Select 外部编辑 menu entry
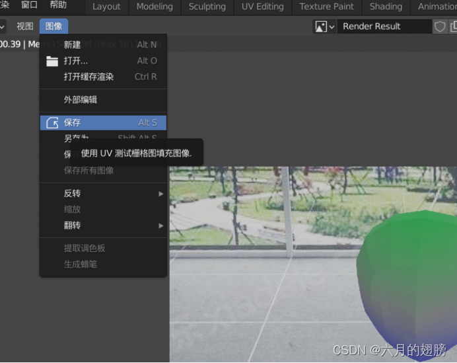 tap(103, 100)
